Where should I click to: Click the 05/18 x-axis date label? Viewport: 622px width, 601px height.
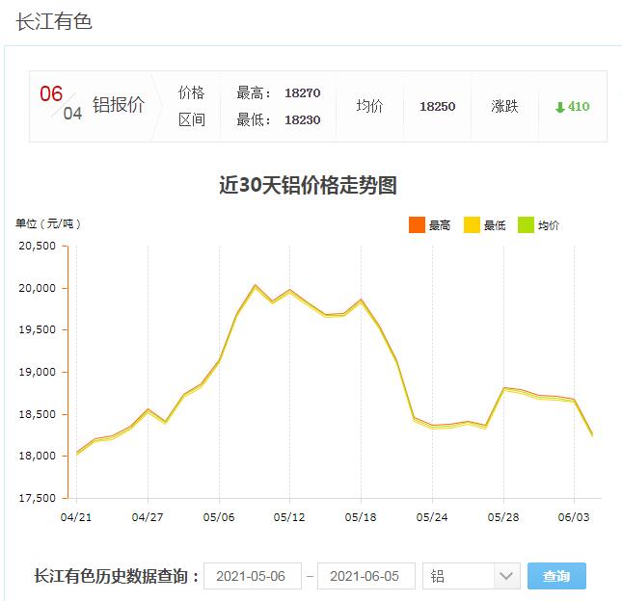(x=361, y=517)
